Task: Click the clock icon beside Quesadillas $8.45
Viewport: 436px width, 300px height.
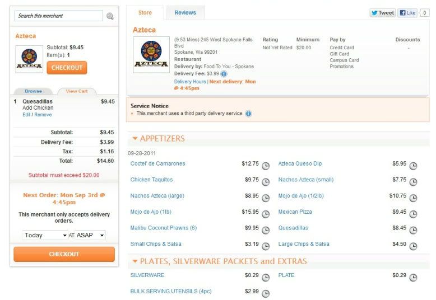Action: tap(414, 230)
